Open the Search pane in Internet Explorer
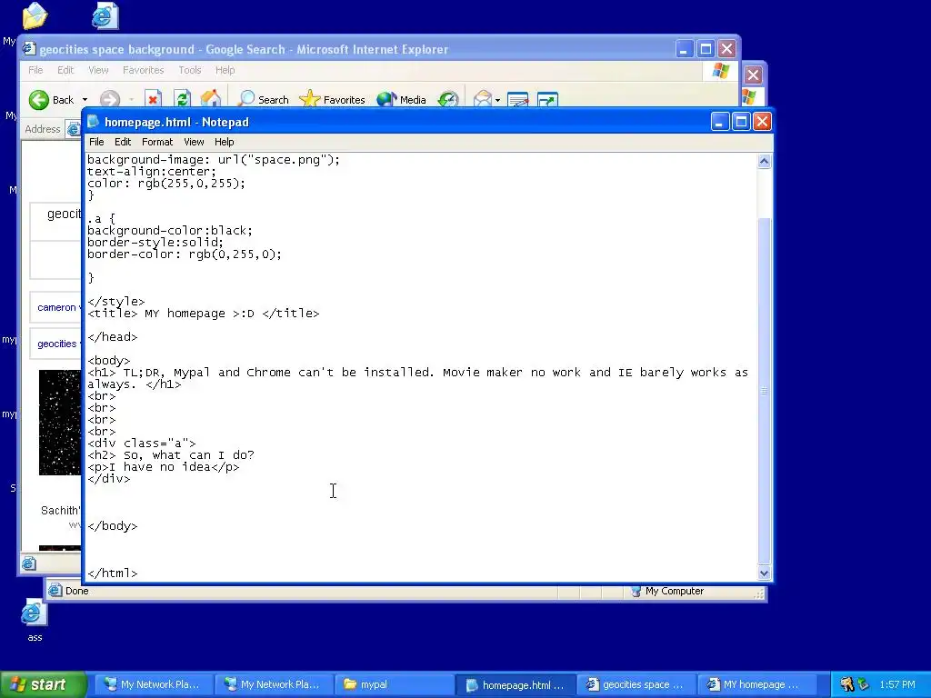Image resolution: width=931 pixels, height=698 pixels. coord(263,100)
